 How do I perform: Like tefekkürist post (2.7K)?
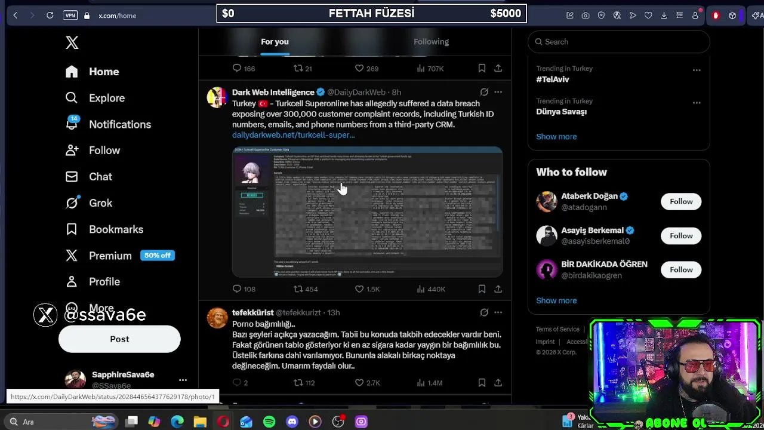(367, 383)
